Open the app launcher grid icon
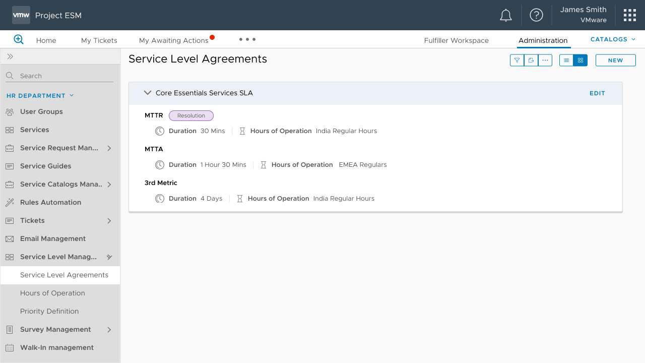 click(629, 15)
